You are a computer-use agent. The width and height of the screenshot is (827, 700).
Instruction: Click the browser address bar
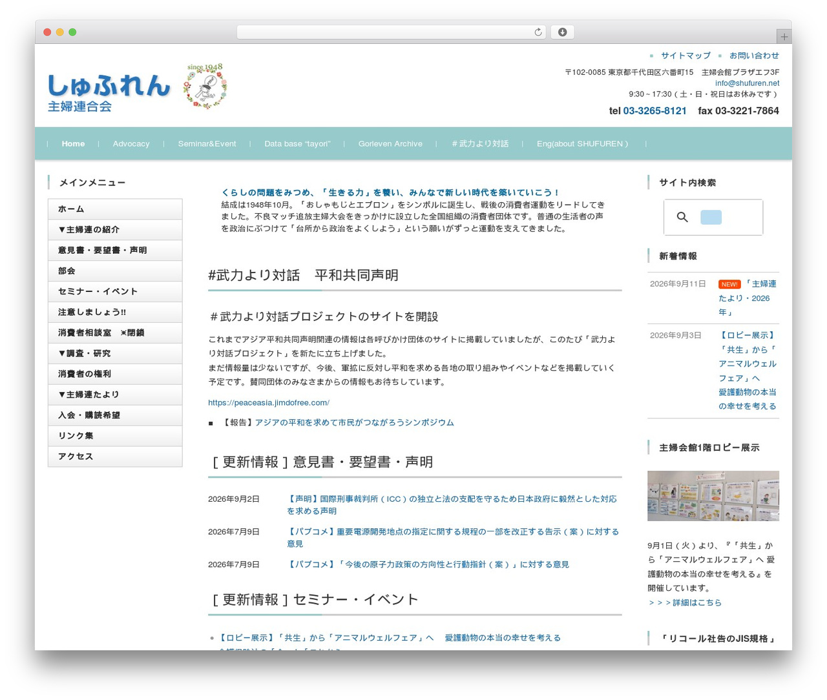(392, 32)
